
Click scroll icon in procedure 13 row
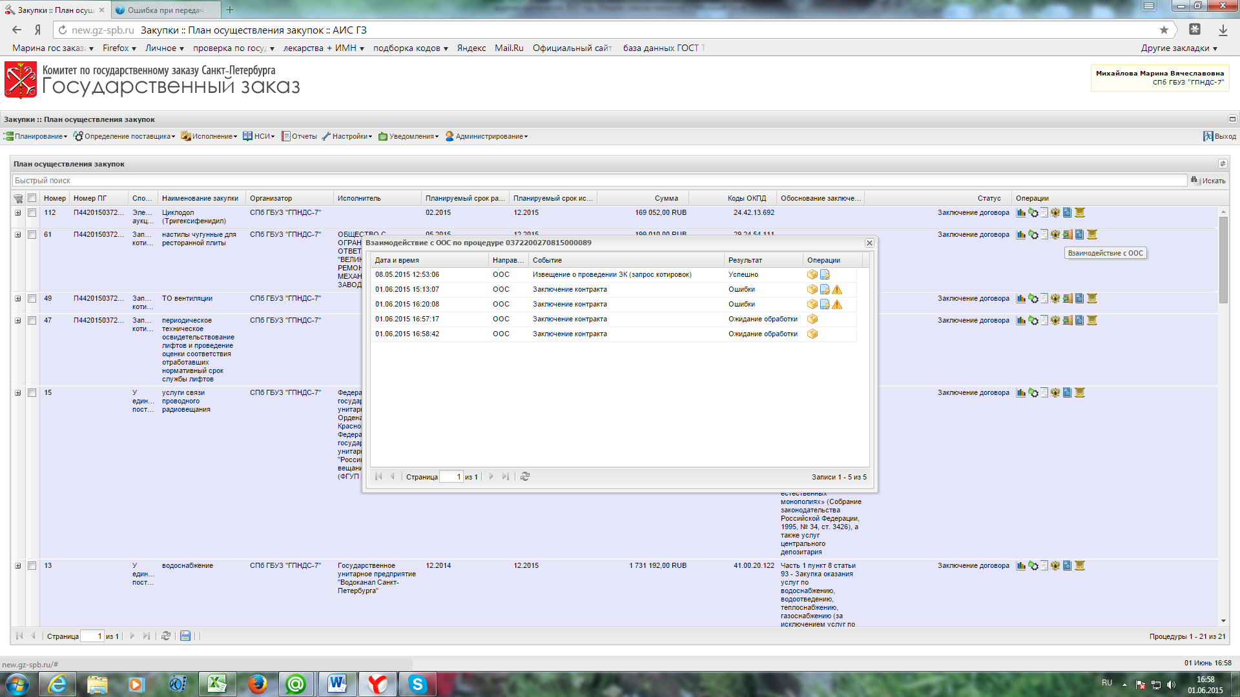[x=1079, y=566]
